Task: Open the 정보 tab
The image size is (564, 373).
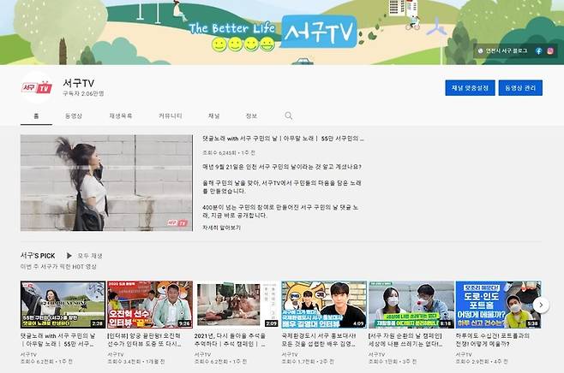Action: pyautogui.click(x=250, y=115)
